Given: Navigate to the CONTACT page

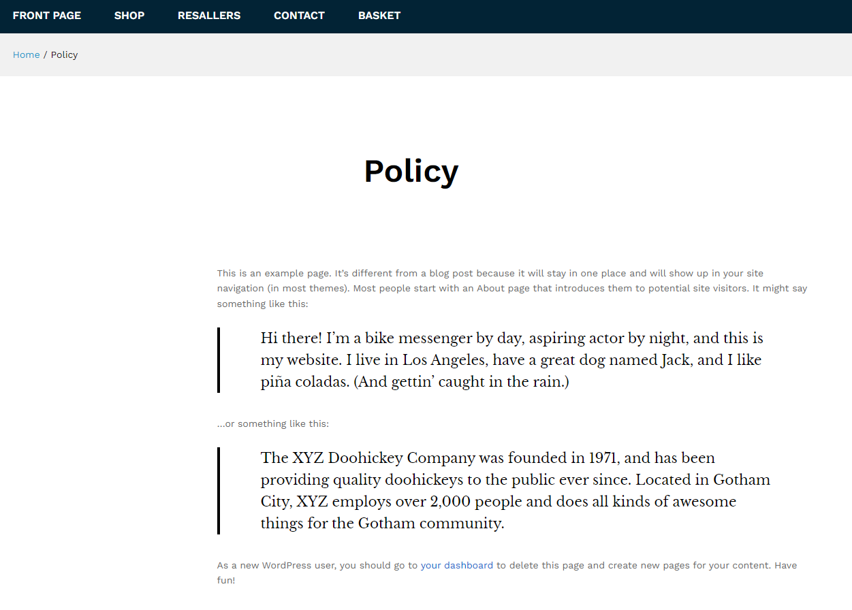Looking at the screenshot, I should tap(299, 16).
